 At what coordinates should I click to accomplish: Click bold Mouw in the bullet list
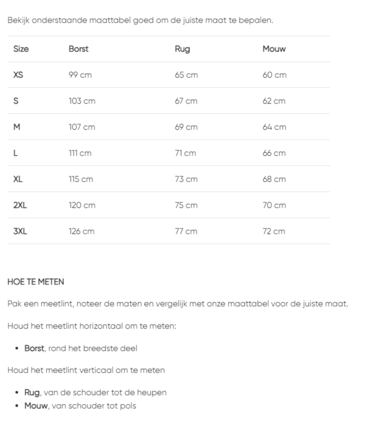pyautogui.click(x=35, y=405)
